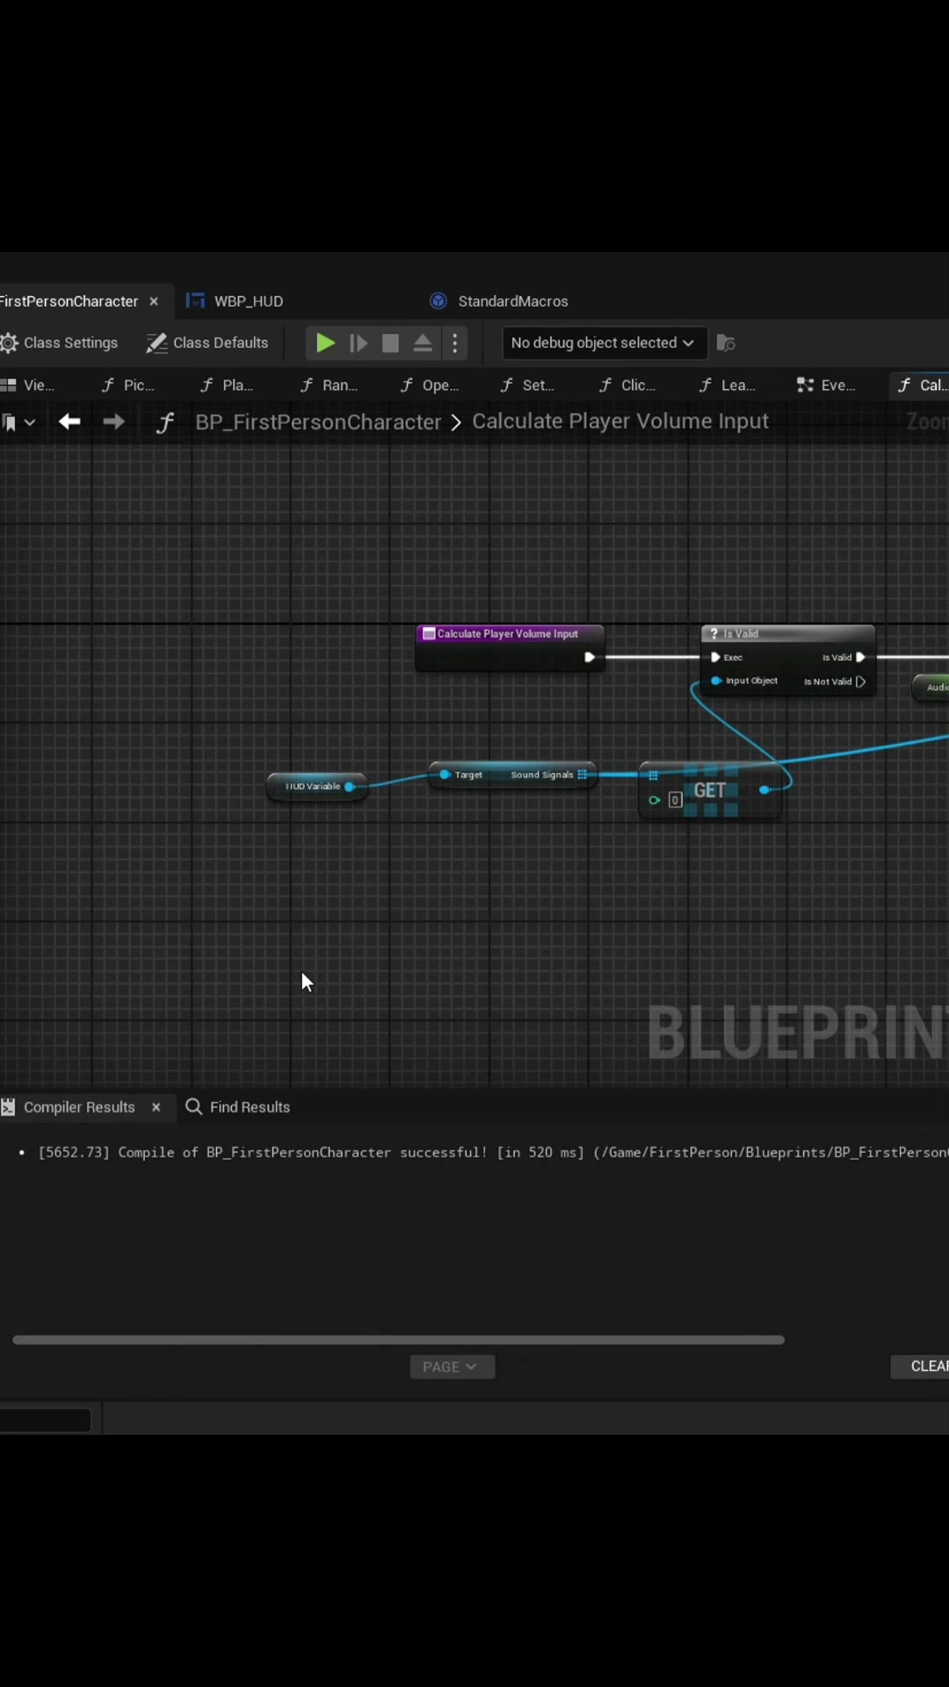This screenshot has height=1687, width=949.
Task: Click the find debug object icon
Action: [726, 343]
